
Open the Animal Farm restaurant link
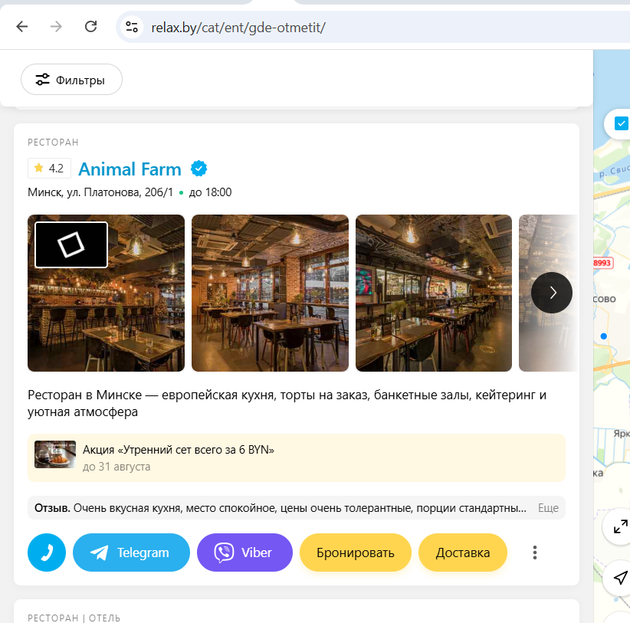point(130,169)
